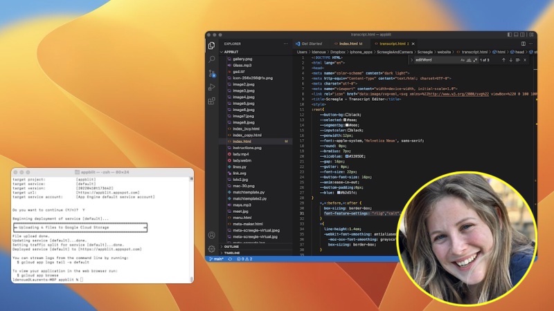The width and height of the screenshot is (554, 311).
Task: Open gallery.png in the Explorer
Action: 242,59
